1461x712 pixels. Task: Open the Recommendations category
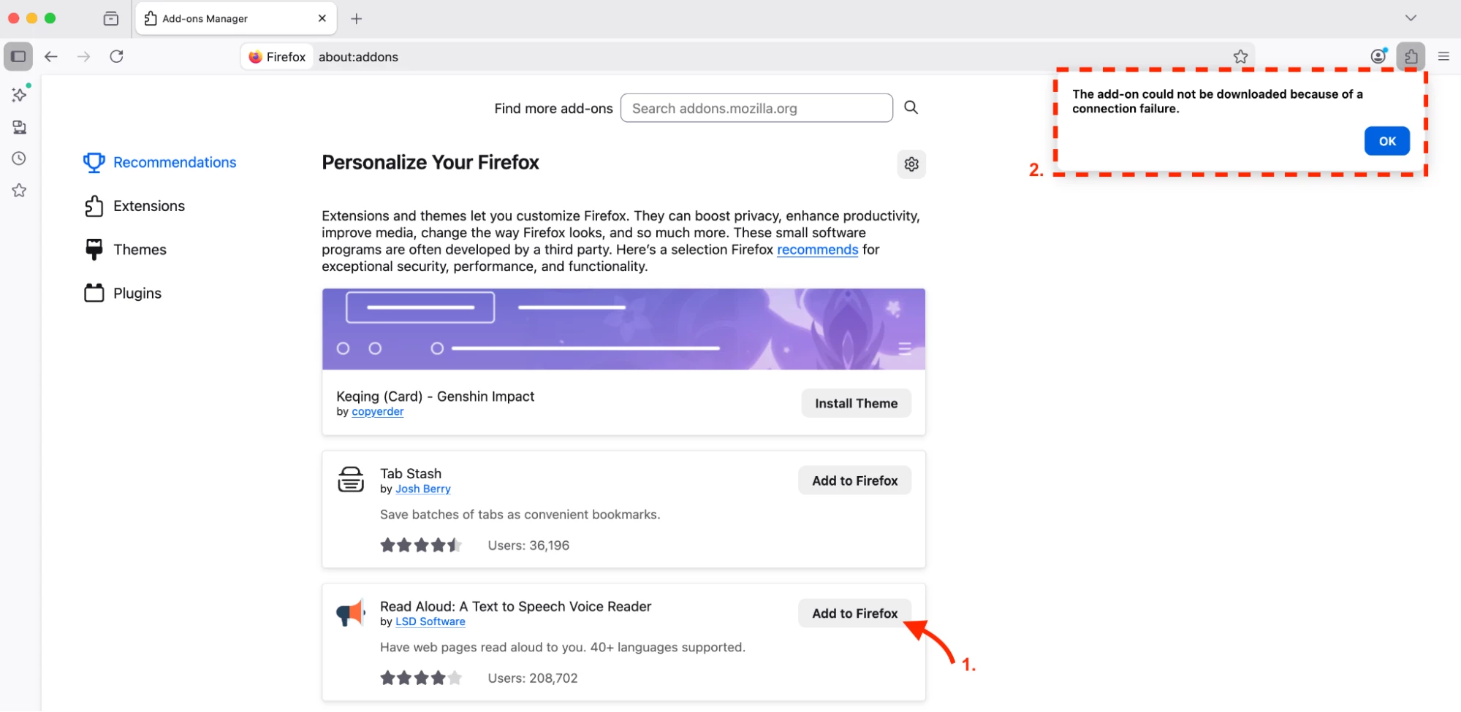point(160,162)
